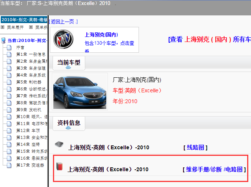The image size is (251, 187).
Task: Click text 厂家:上海别克(国内)
Action: [x=137, y=80]
